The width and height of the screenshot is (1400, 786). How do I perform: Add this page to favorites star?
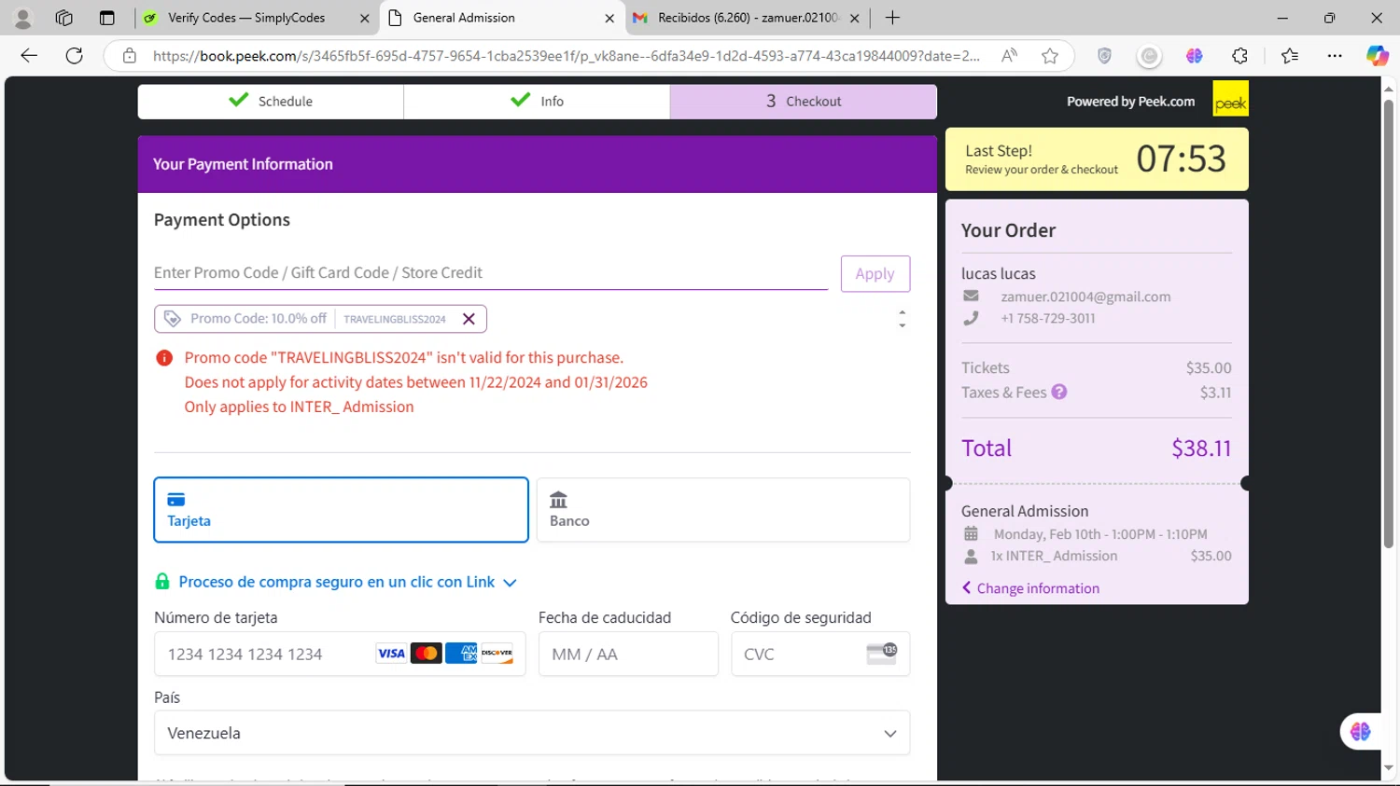tap(1050, 56)
